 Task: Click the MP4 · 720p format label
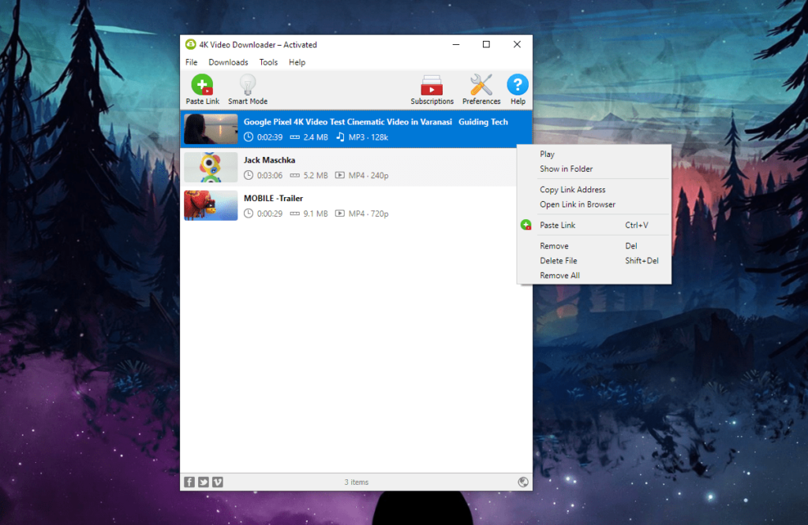368,214
